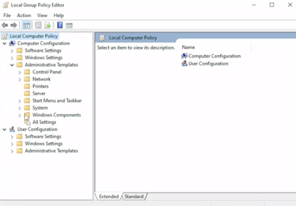Screen dimensions: 296x206
Task: Select Network label in the tree
Action: coord(41,79)
